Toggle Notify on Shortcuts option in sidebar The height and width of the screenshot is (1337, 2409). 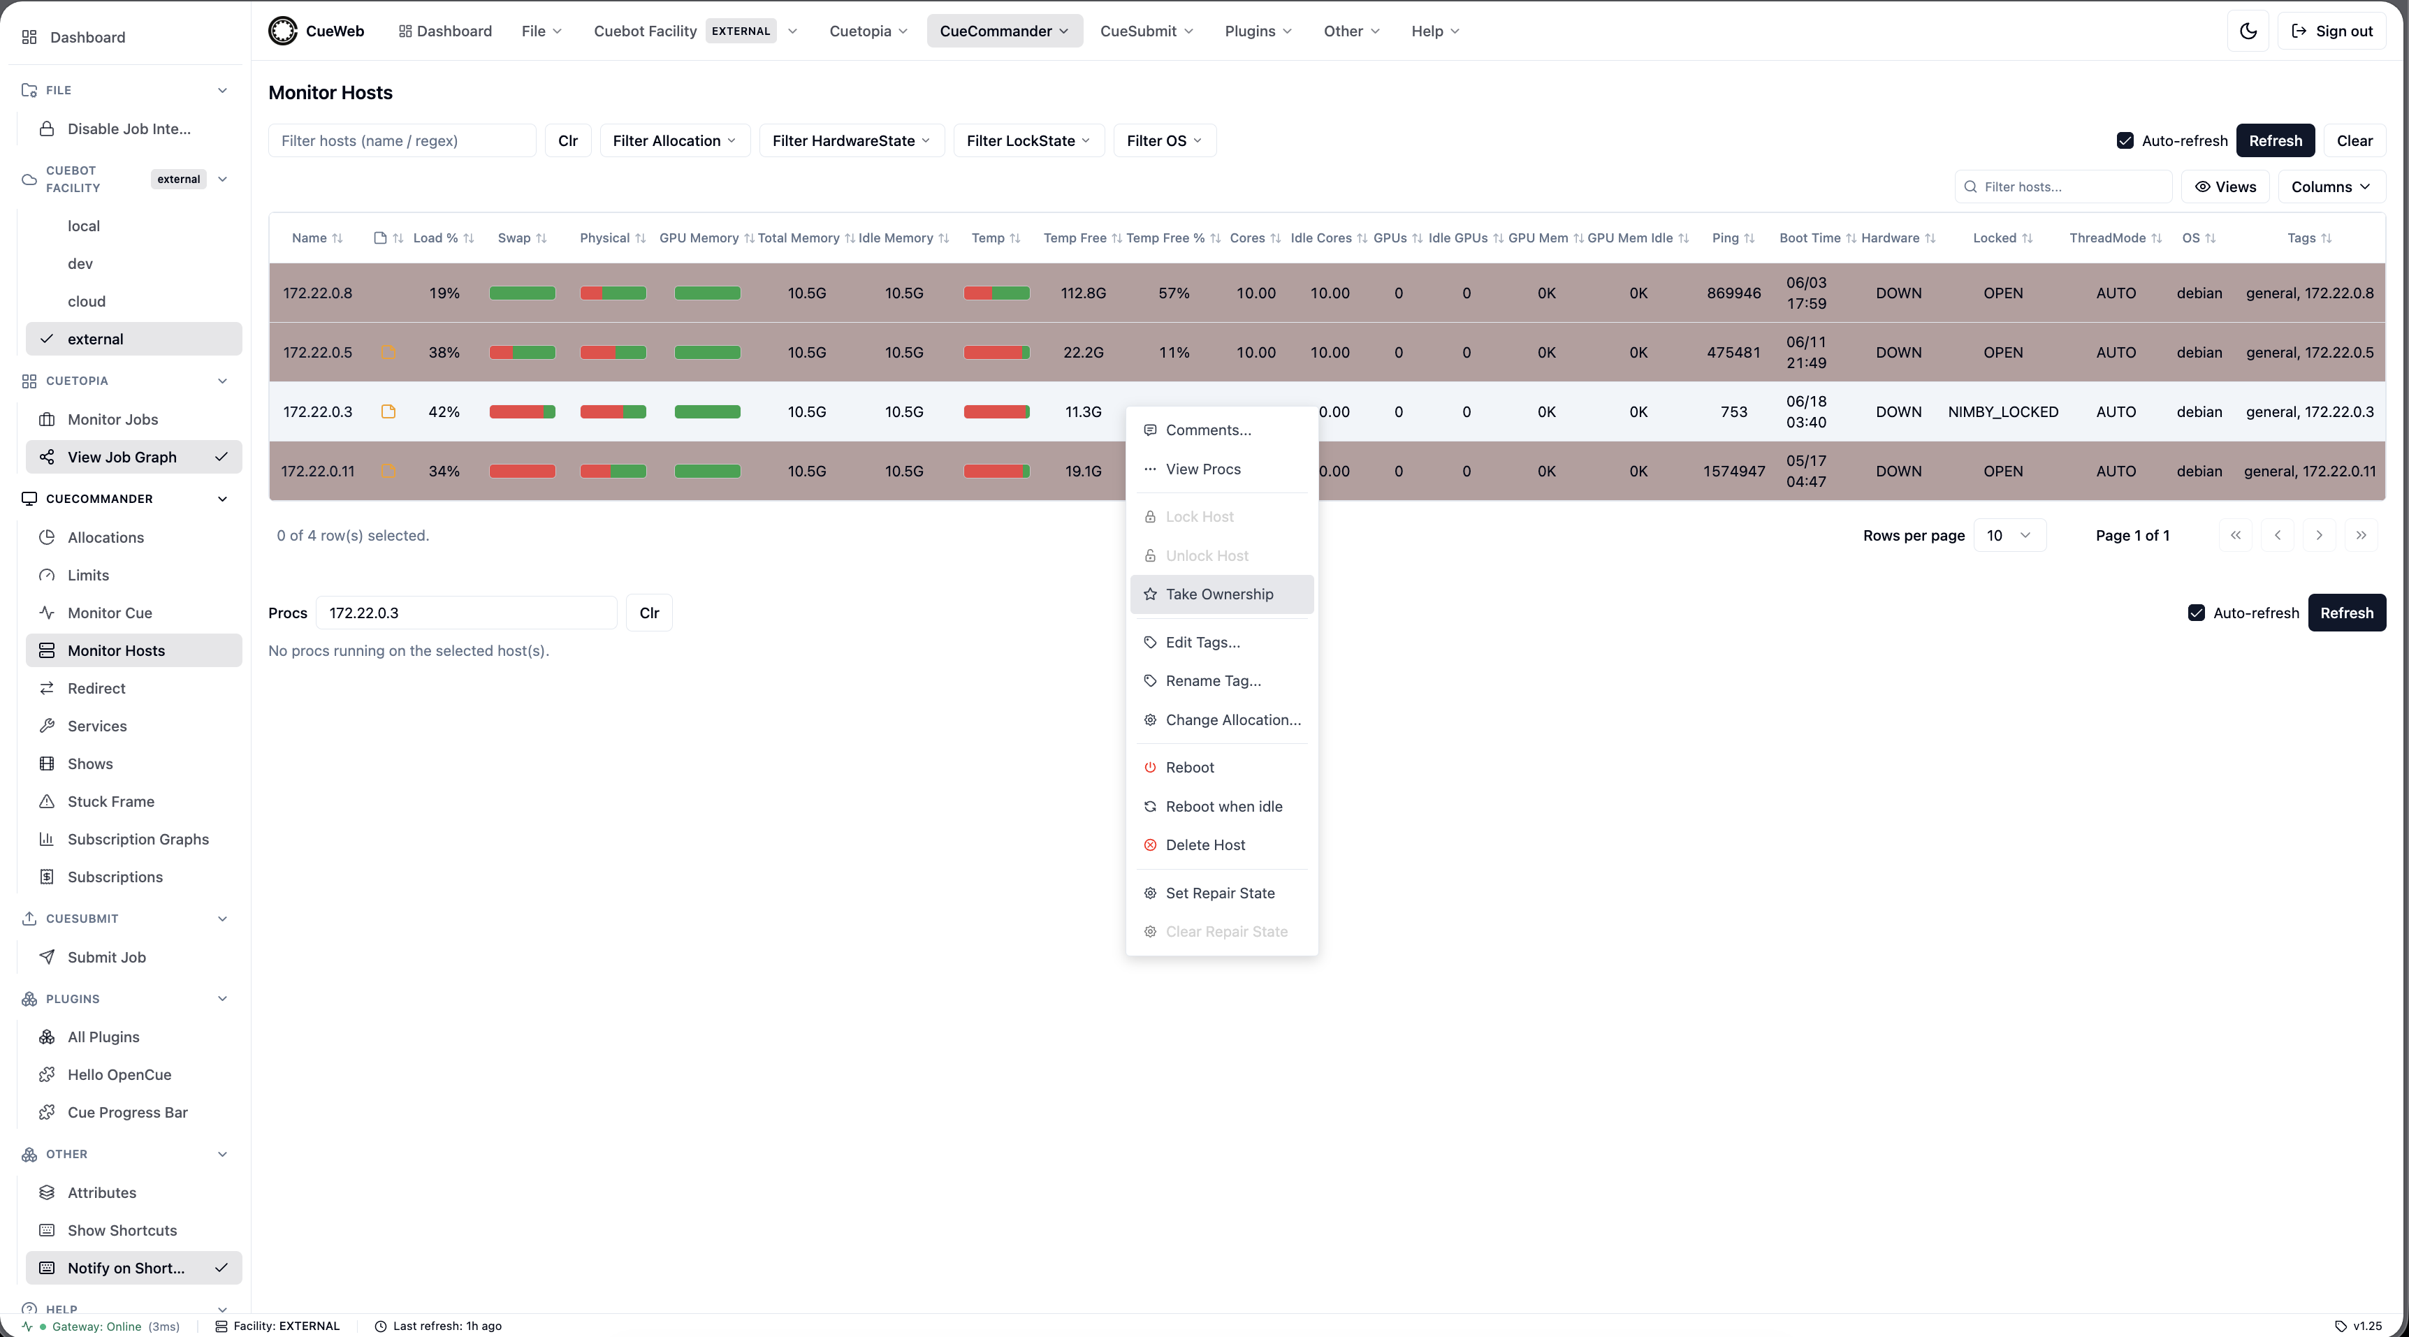[133, 1268]
